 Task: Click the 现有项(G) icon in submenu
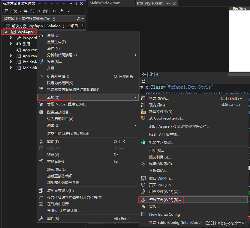click(143, 105)
